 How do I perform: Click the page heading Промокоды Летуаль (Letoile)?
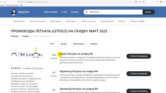pos(59,31)
